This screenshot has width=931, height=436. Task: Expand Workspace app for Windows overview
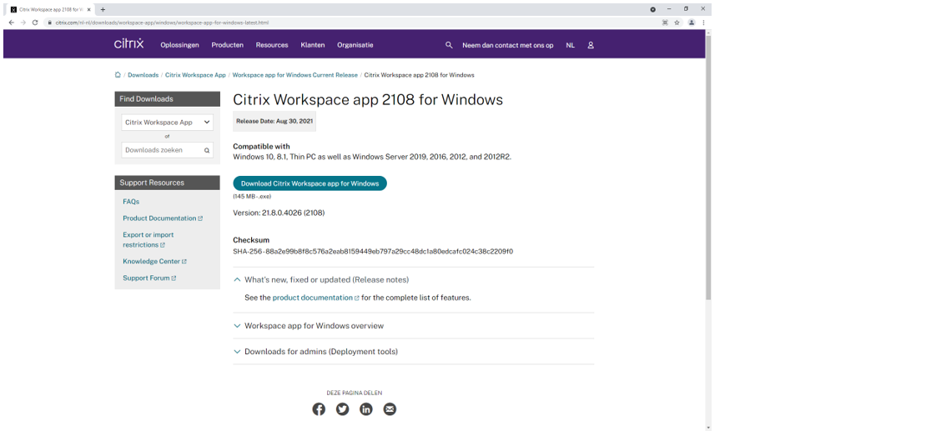[314, 326]
